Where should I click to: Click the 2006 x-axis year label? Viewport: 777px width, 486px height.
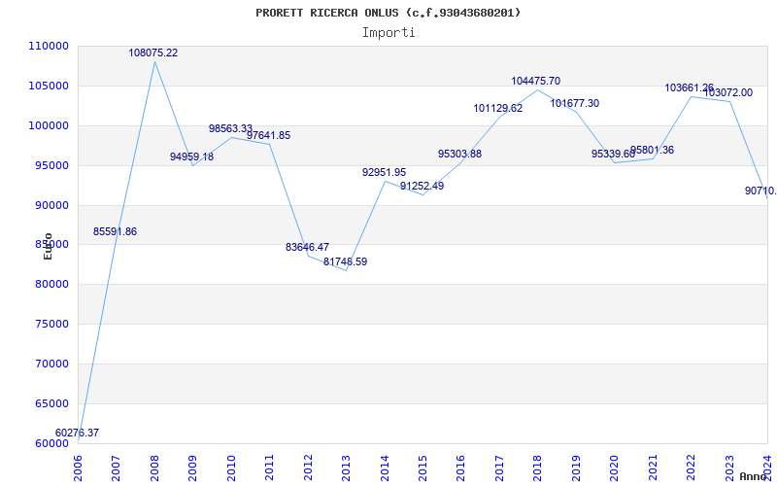point(78,468)
